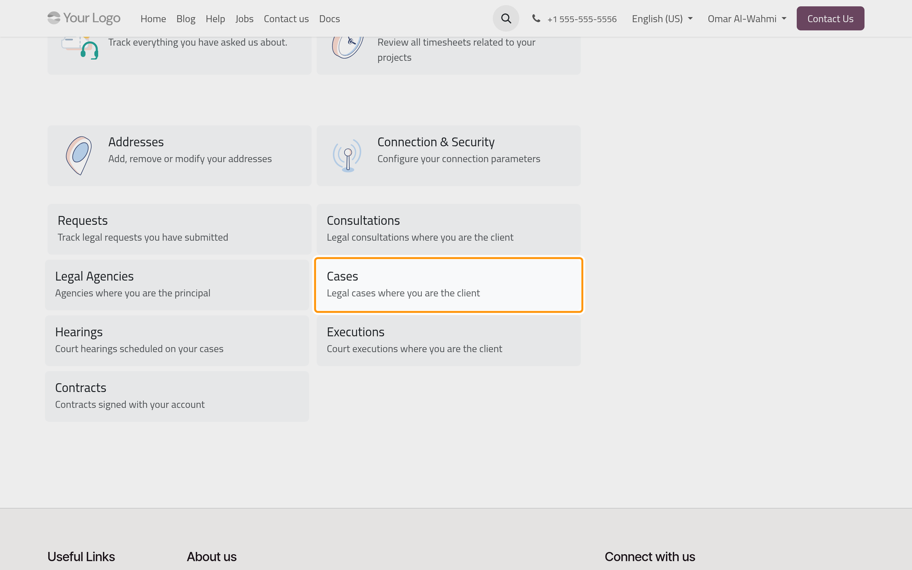
Task: Open the Executions card
Action: pos(448,341)
